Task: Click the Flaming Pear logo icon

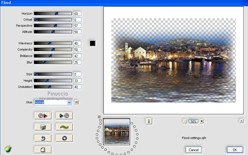Action: pos(8,149)
